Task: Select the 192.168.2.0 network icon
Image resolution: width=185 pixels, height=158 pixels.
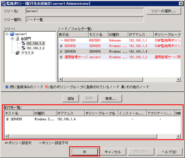Action: point(23,48)
